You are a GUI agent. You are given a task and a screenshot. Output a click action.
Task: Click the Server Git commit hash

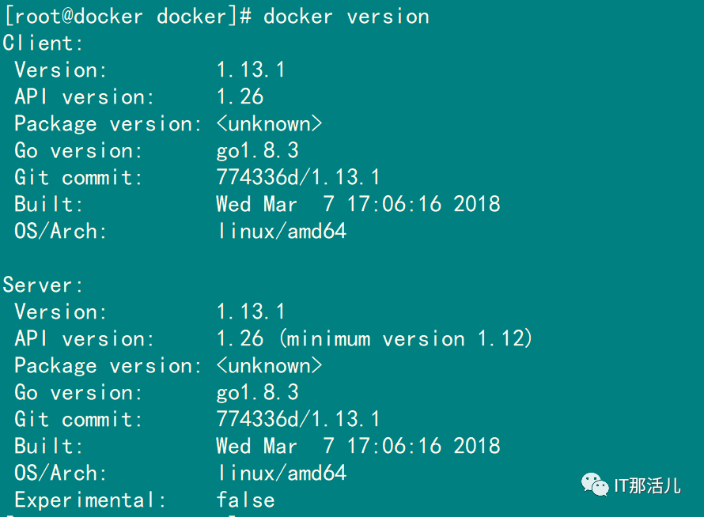pos(297,419)
